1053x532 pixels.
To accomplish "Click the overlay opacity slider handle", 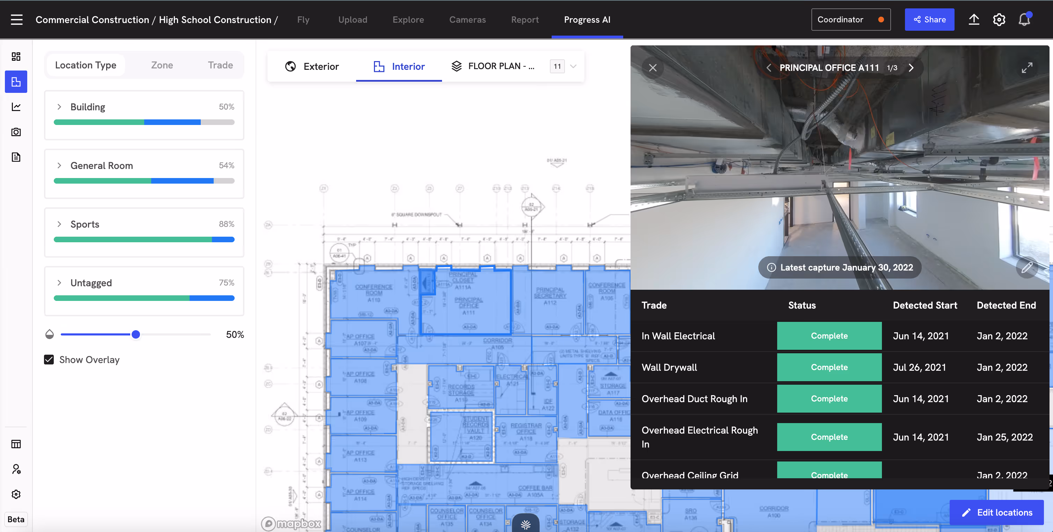I will [136, 335].
